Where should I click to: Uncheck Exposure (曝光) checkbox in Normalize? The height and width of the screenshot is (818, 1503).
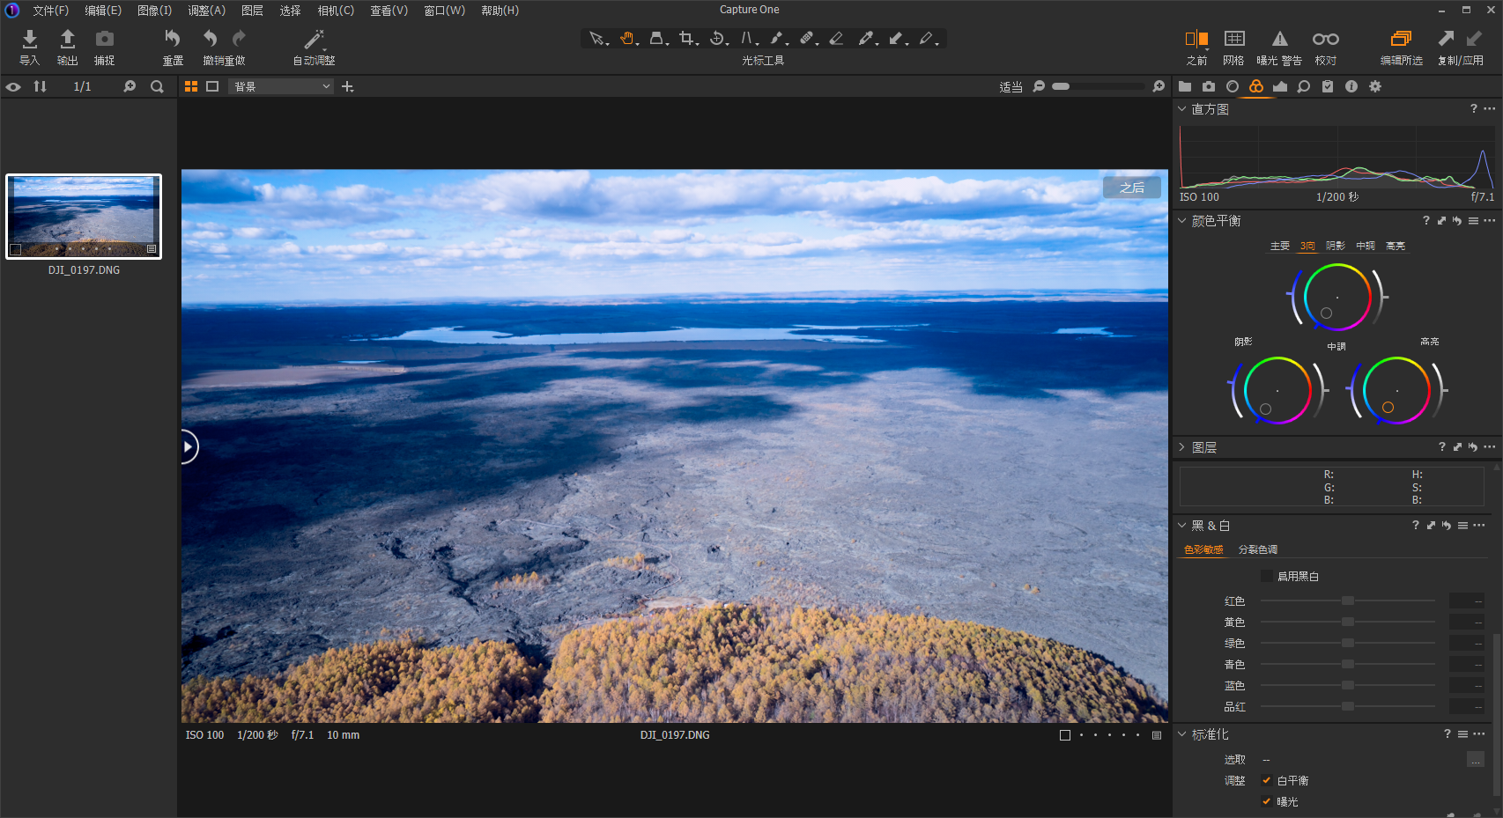pos(1266,802)
